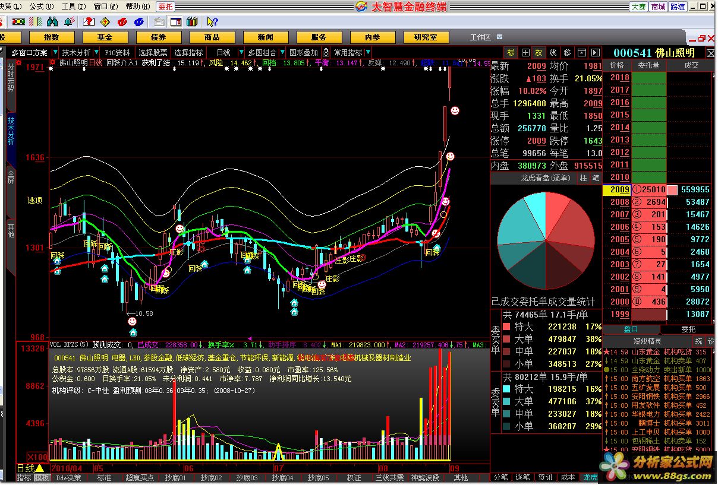Click the grayed printer-like toolbar icon

159,22
